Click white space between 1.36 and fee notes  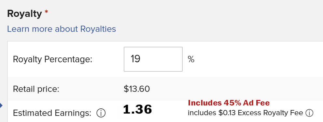point(170,110)
